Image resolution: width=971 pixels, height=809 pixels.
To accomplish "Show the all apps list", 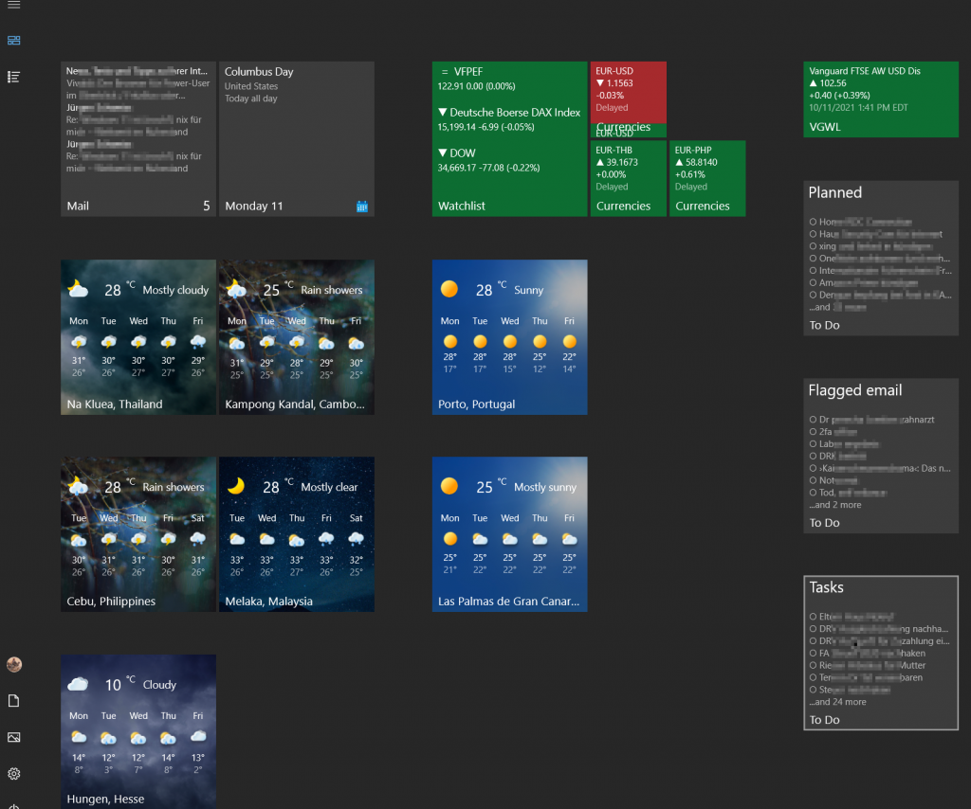I will click(13, 76).
